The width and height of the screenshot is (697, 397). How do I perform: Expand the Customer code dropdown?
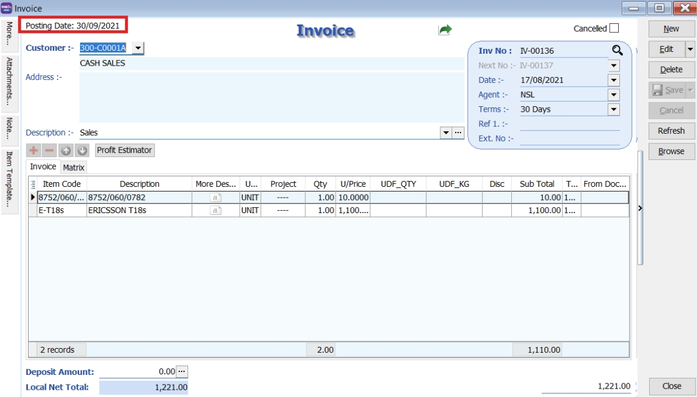(x=138, y=48)
